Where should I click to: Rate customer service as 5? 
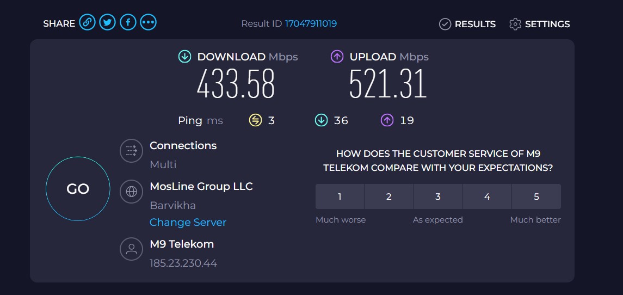pos(536,196)
